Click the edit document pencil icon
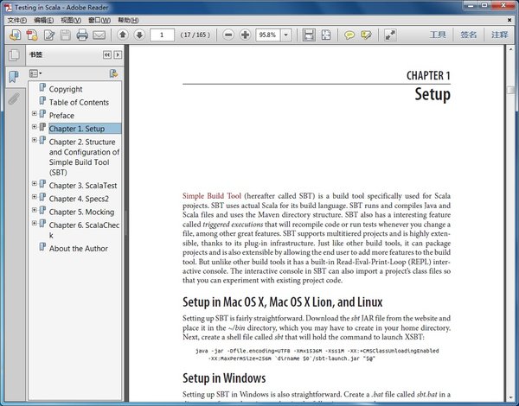The width and height of the screenshot is (519, 406). (49, 35)
